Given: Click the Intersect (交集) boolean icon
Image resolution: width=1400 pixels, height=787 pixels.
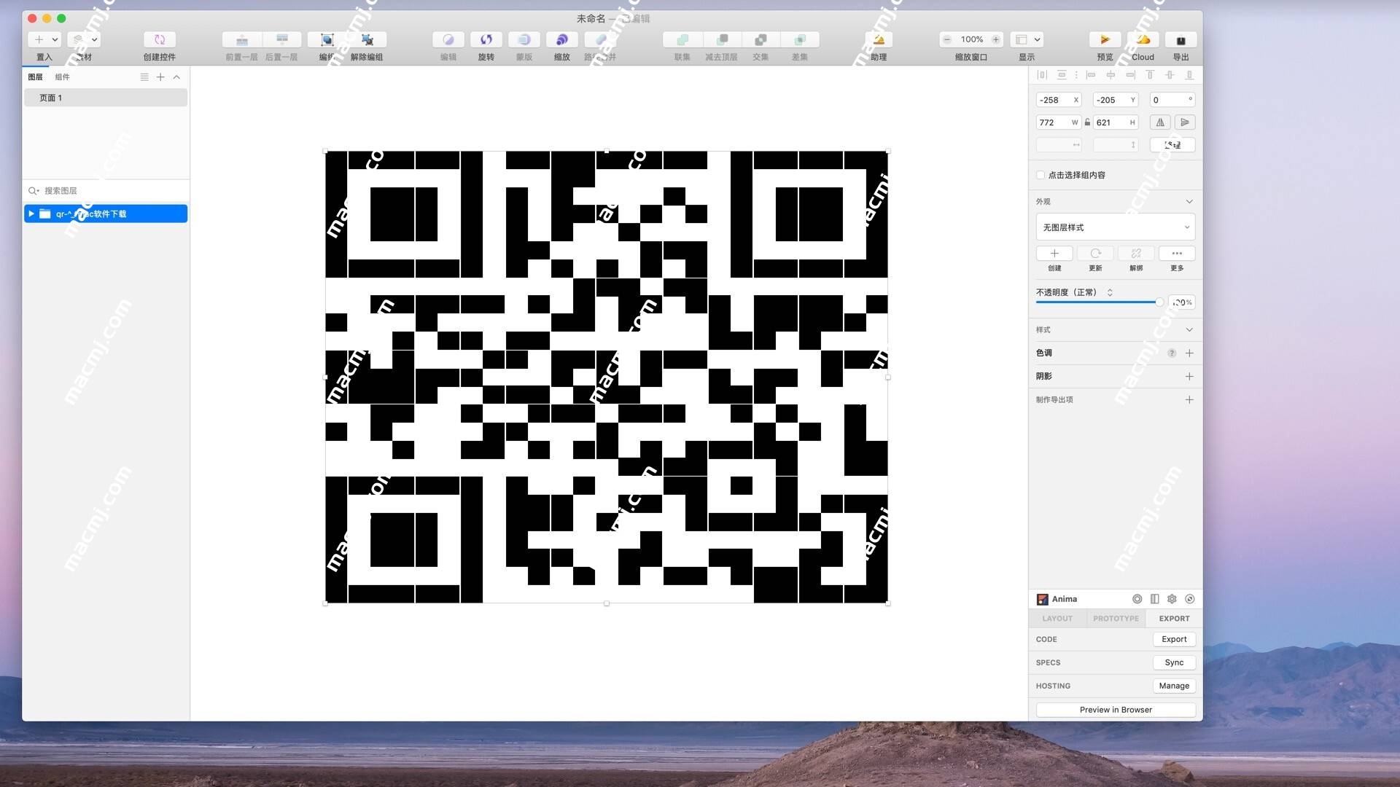Looking at the screenshot, I should [761, 39].
